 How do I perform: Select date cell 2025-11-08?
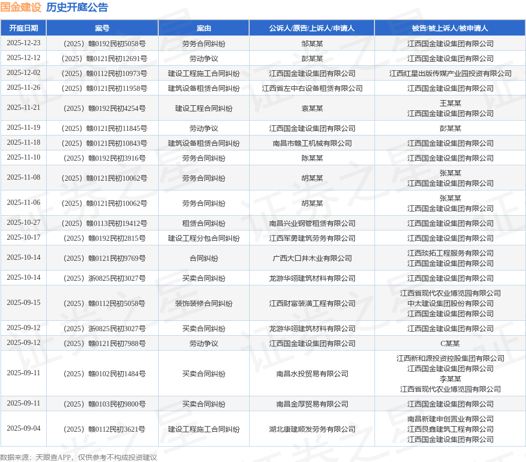[x=24, y=178]
